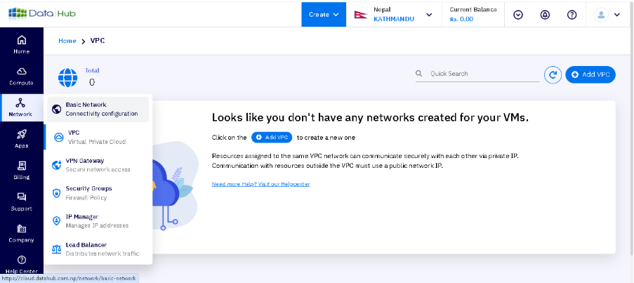Open IP Manager menu entry
The image size is (634, 283).
tap(98, 221)
